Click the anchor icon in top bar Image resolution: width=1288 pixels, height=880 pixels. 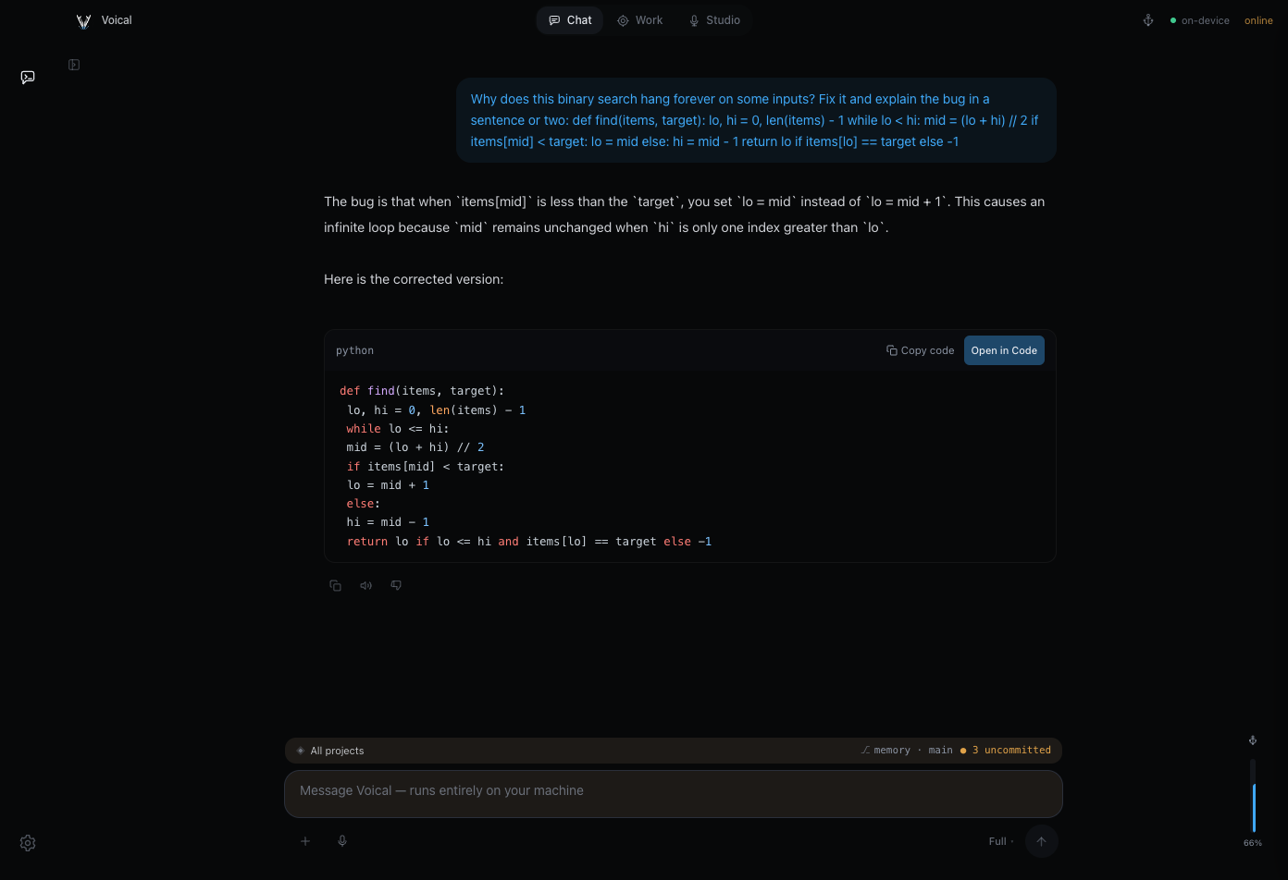click(1148, 20)
